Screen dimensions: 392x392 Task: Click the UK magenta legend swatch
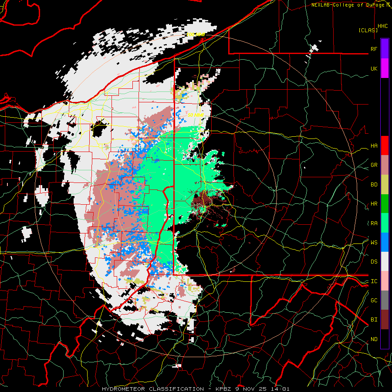click(x=385, y=68)
